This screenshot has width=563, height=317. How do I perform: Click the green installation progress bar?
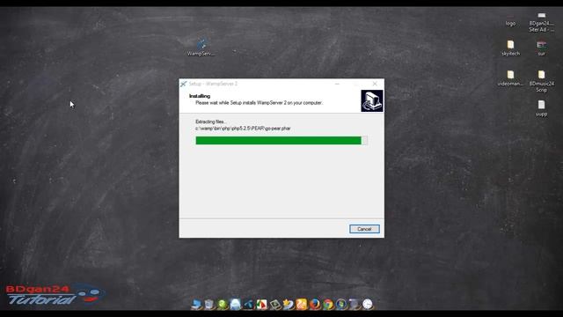pos(281,141)
